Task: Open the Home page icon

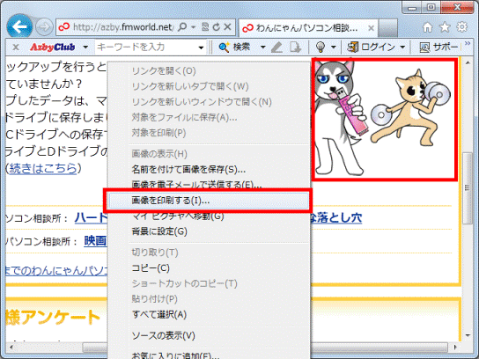Action: pyautogui.click(x=428, y=27)
